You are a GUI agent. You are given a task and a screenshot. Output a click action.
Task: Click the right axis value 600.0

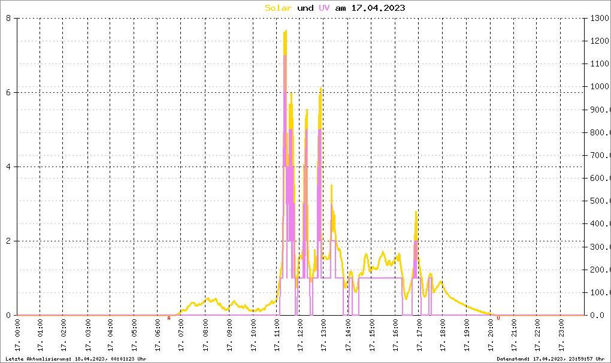tap(600, 178)
